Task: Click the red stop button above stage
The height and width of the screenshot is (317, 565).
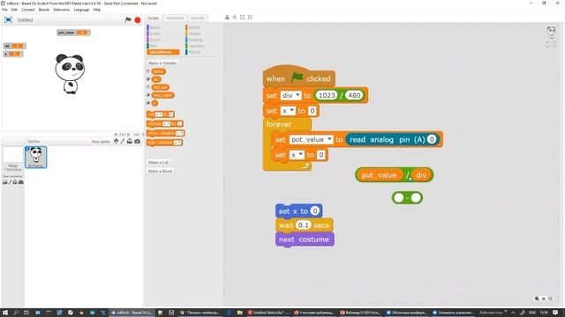Action: (x=138, y=19)
